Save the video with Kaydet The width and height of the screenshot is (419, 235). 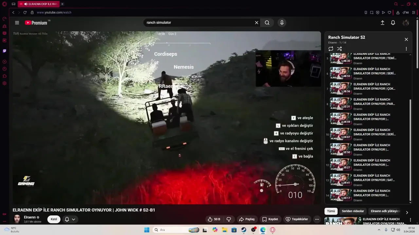pos(270,219)
